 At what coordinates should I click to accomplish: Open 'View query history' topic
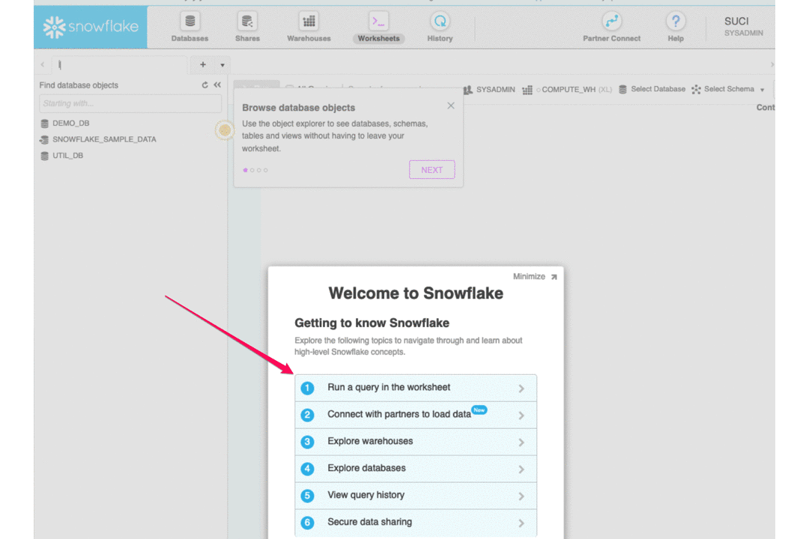tap(416, 495)
